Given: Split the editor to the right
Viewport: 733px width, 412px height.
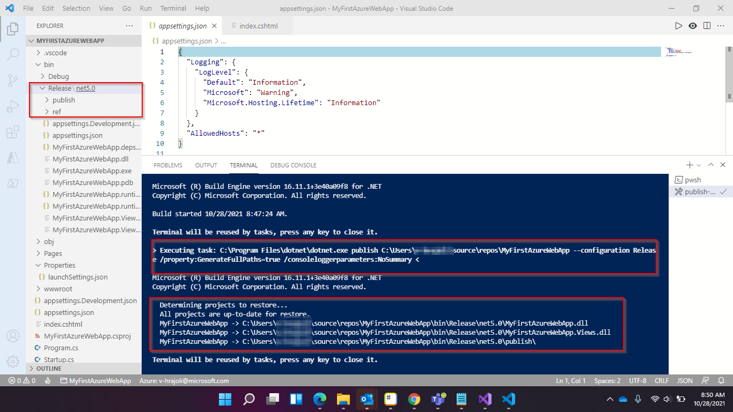Looking at the screenshot, I should click(x=707, y=26).
